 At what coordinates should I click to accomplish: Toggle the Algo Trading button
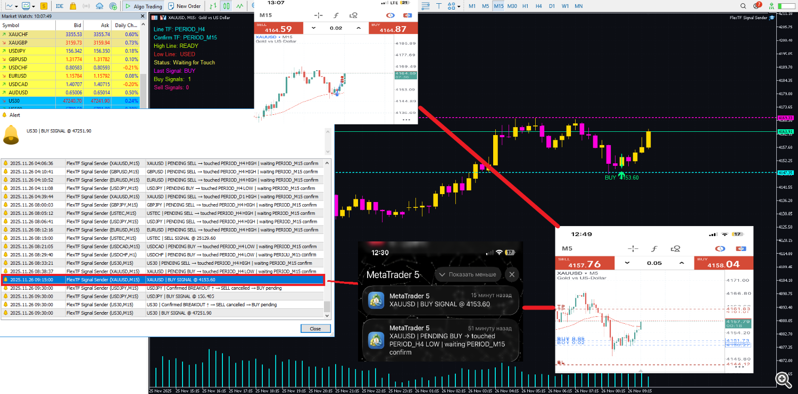click(x=144, y=6)
